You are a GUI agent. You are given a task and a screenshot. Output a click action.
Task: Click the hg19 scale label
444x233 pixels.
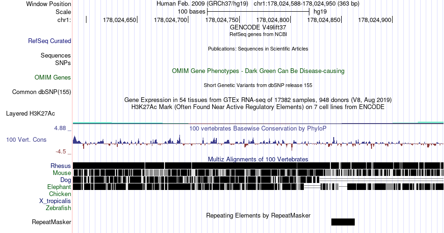coord(320,12)
